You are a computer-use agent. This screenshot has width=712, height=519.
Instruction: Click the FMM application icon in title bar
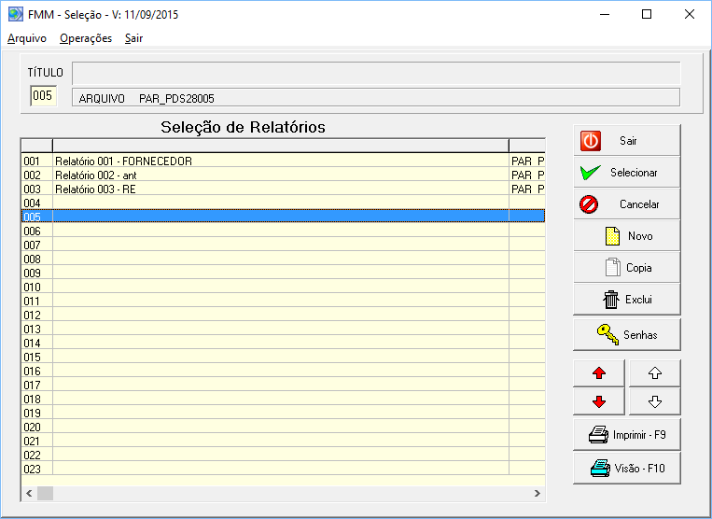pos(16,14)
